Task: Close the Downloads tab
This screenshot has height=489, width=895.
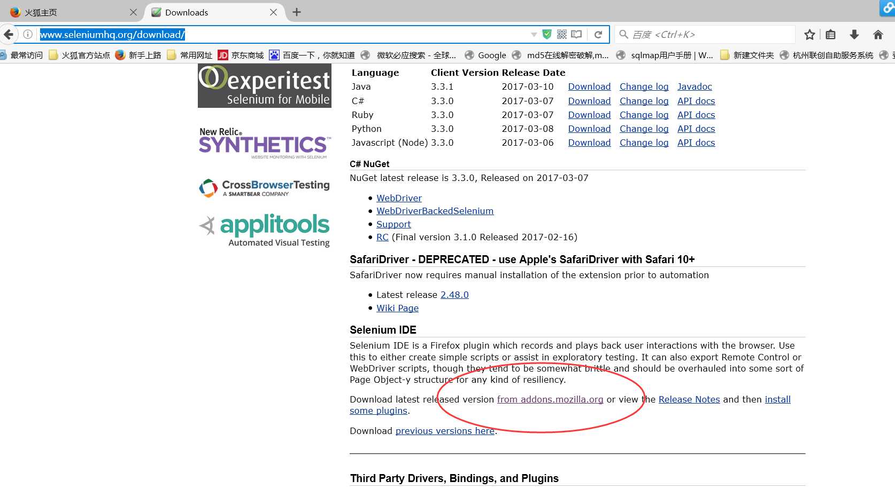Action: (273, 12)
